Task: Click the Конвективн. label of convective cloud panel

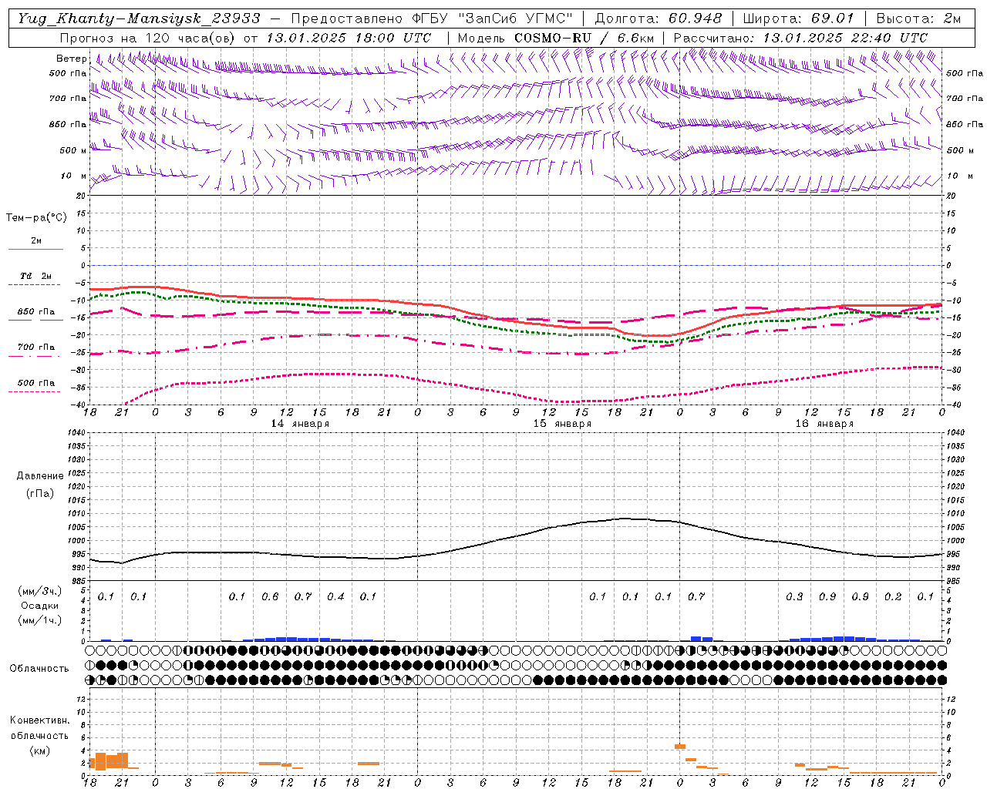Action: pos(39,720)
